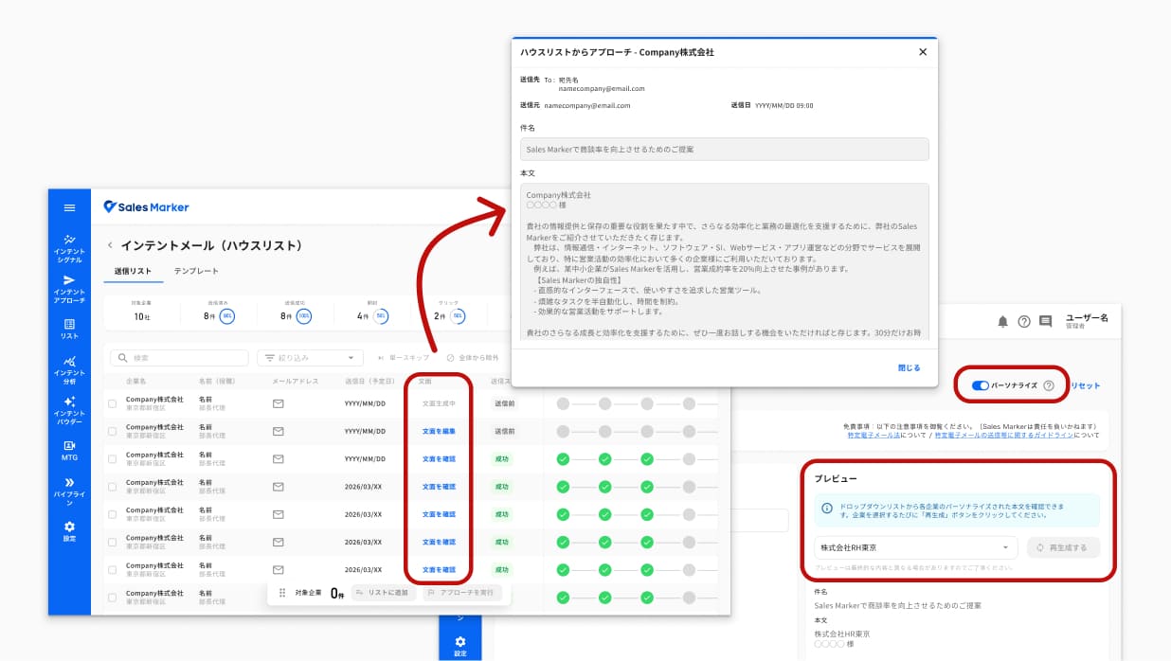Open the インテントシグナル sidebar icon
The image size is (1171, 661).
(69, 246)
